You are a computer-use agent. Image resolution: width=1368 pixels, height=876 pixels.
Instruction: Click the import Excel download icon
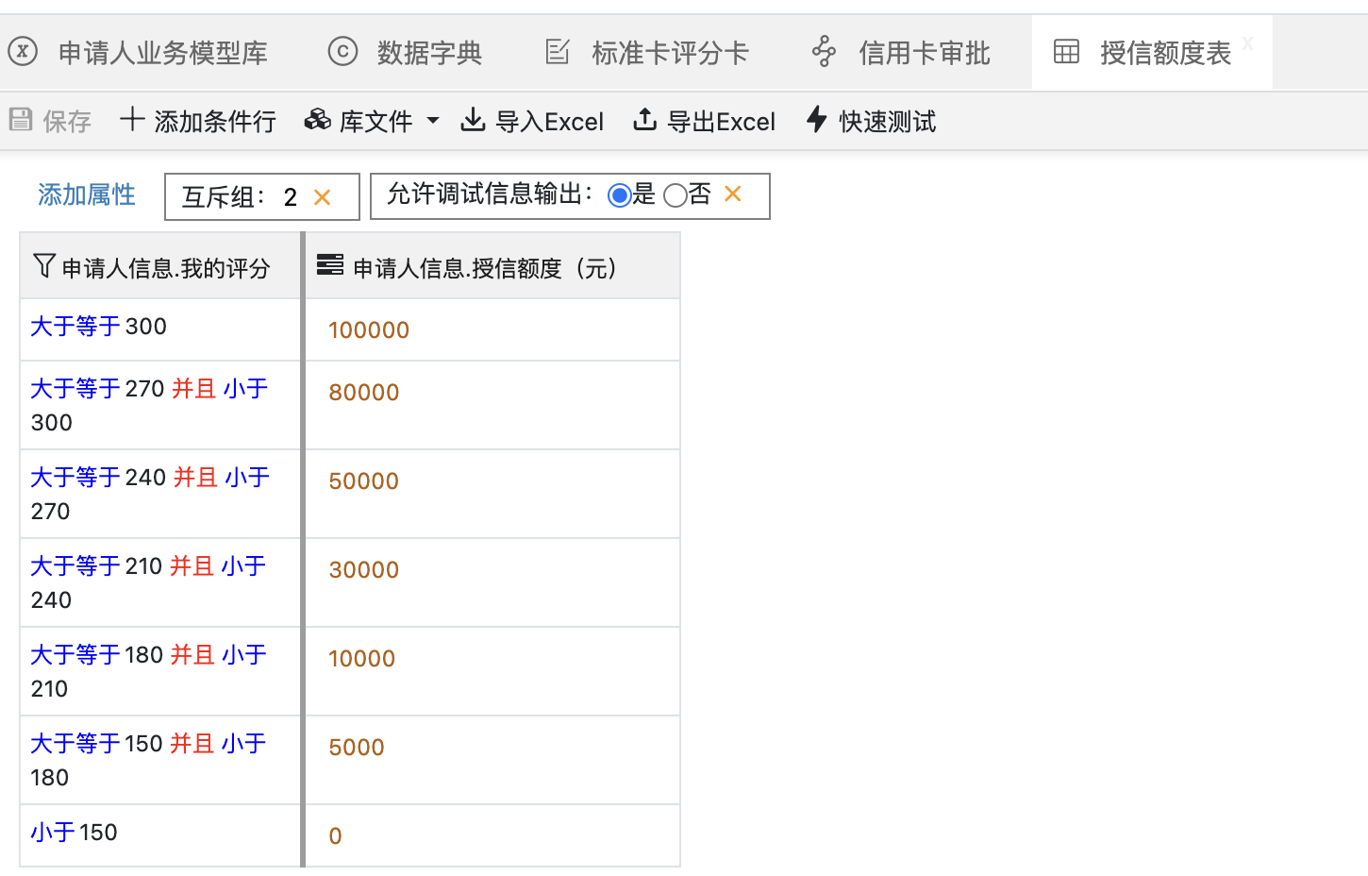473,120
